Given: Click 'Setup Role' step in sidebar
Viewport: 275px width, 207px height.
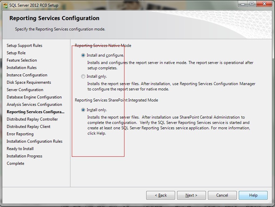Looking at the screenshot, I should [x=16, y=53].
